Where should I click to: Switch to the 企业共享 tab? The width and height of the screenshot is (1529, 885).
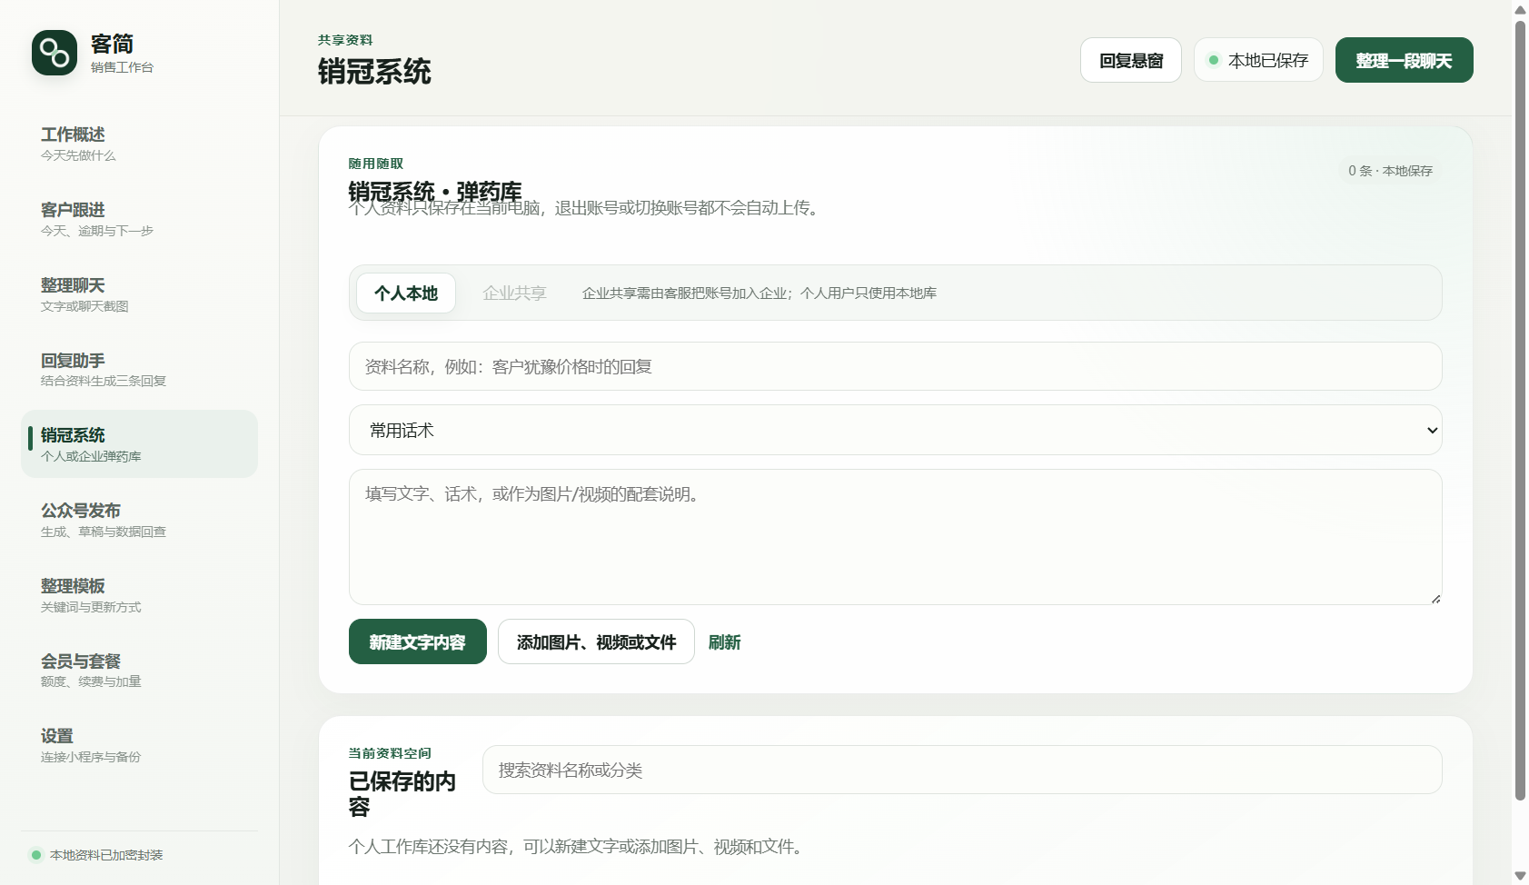point(514,293)
